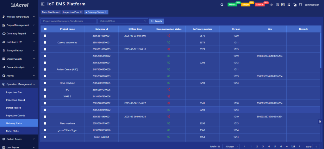Open Inspection Qrcode in sidebar

16,116
